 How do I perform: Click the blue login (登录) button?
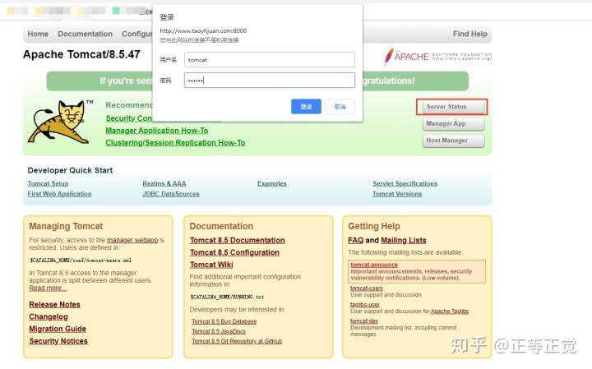[306, 106]
